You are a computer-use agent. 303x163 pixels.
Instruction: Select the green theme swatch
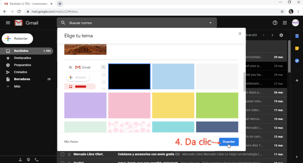tap(217, 105)
